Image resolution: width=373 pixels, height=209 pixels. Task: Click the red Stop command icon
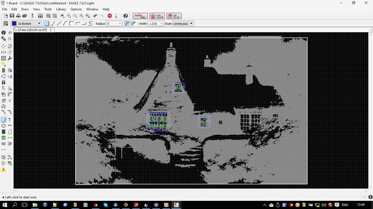click(x=110, y=16)
